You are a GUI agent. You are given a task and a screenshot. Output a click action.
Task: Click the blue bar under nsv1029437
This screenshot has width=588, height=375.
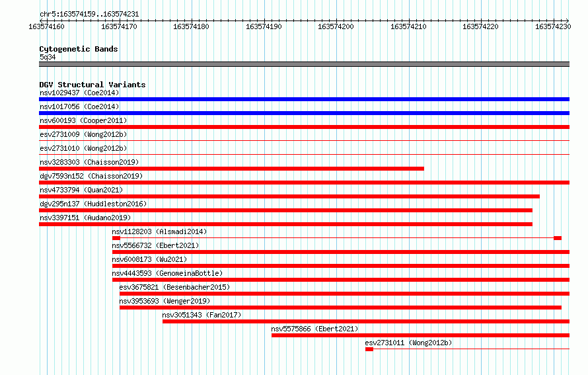click(304, 99)
